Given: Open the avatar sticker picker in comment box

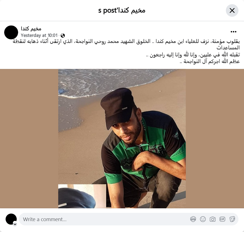Looking at the screenshot, I should (193, 219).
